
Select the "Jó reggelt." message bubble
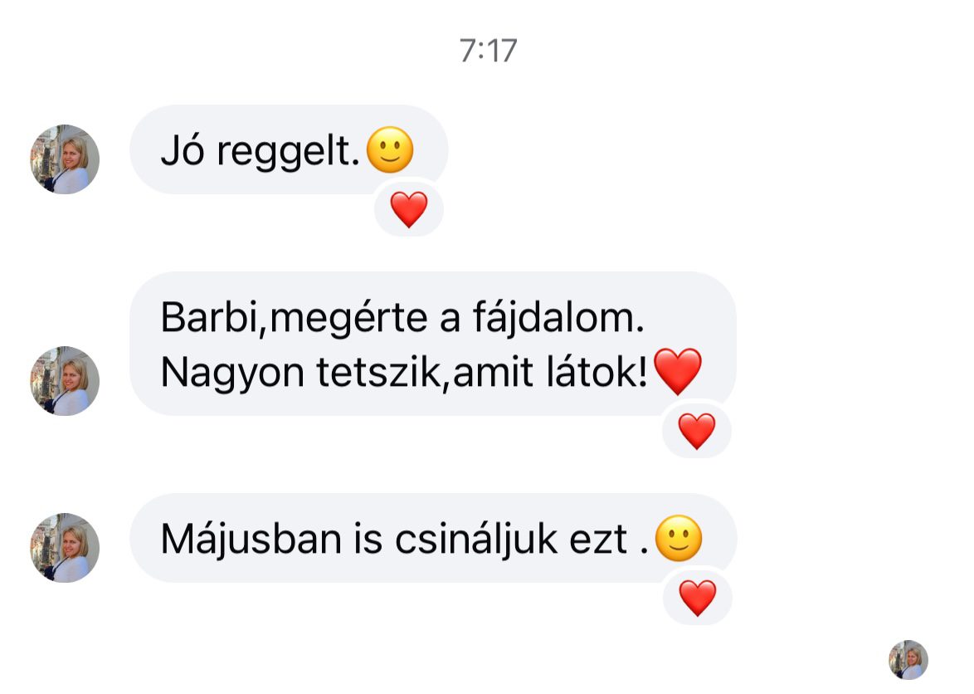[289, 149]
